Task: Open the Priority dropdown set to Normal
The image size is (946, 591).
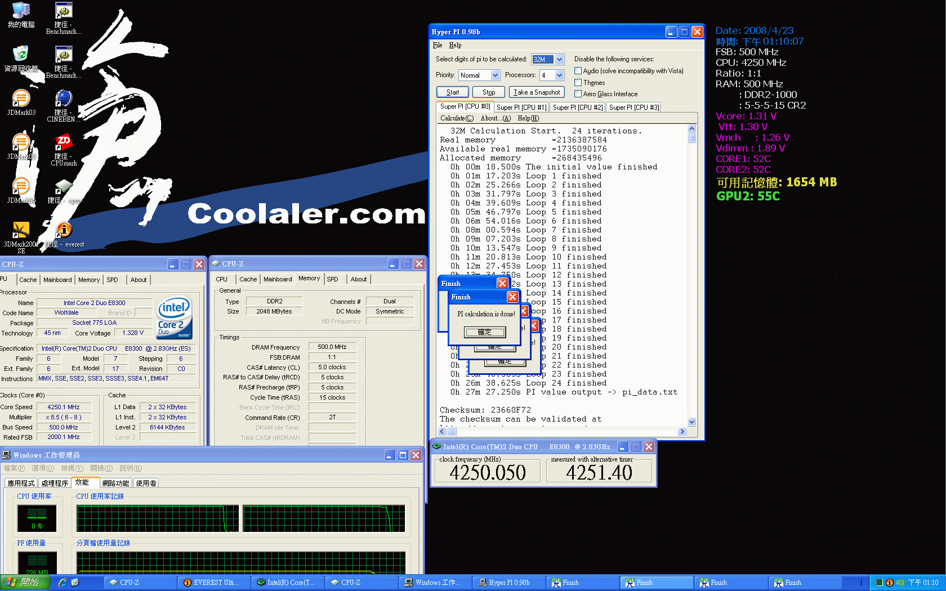Action: coord(495,75)
